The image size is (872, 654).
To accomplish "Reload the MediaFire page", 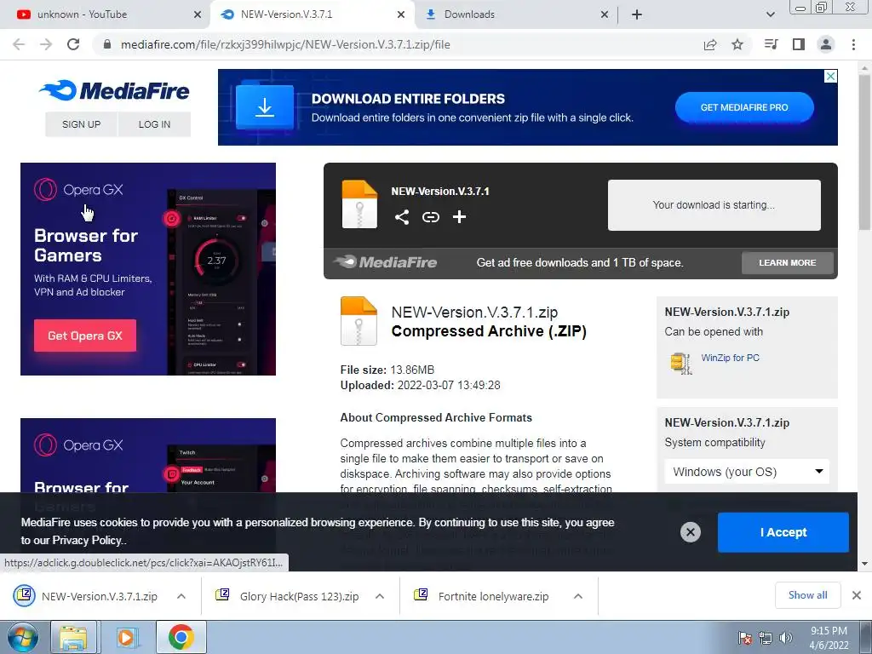I will pyautogui.click(x=73, y=44).
